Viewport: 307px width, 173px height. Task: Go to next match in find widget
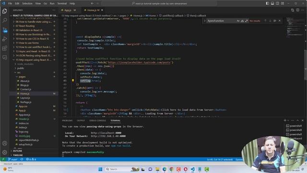(x=270, y=21)
